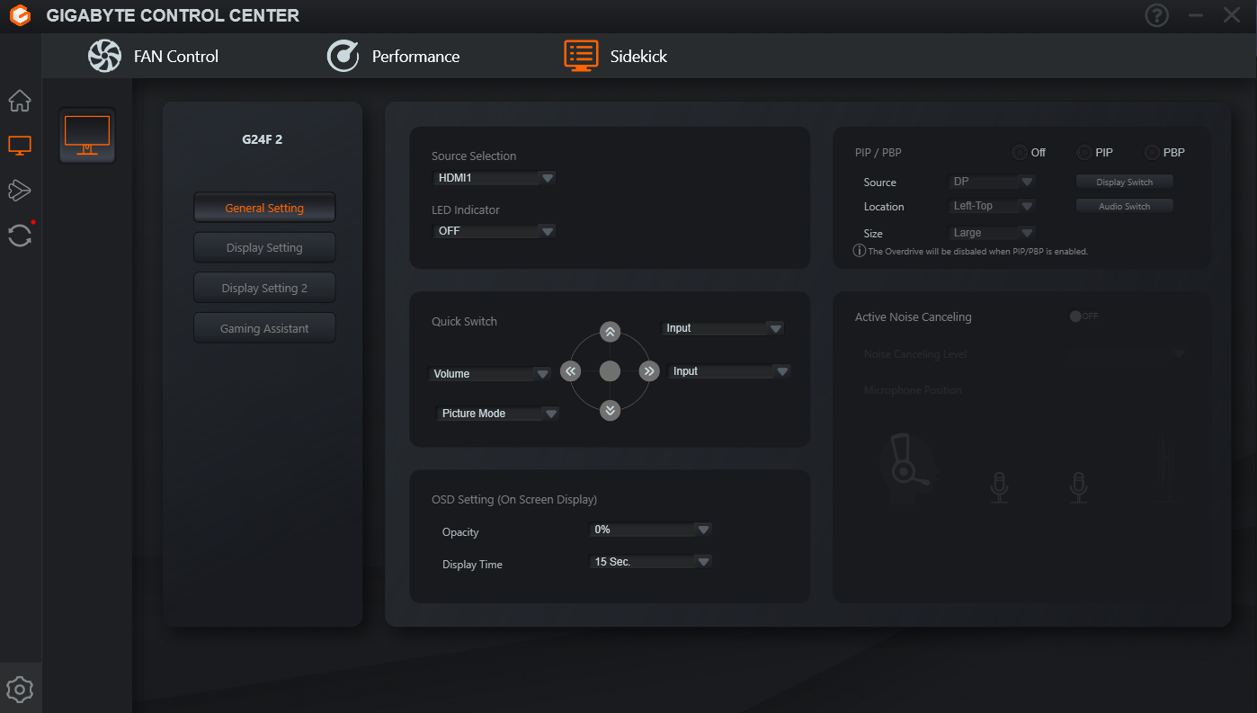Click the G24F 2 model name
This screenshot has height=713, width=1257.
[x=263, y=139]
